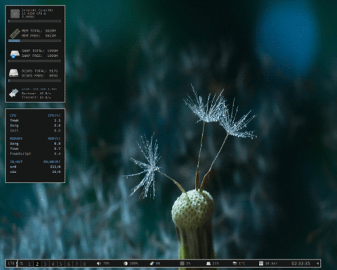
Task: Click the Transmit rate line in the network section
Action: pos(36,97)
